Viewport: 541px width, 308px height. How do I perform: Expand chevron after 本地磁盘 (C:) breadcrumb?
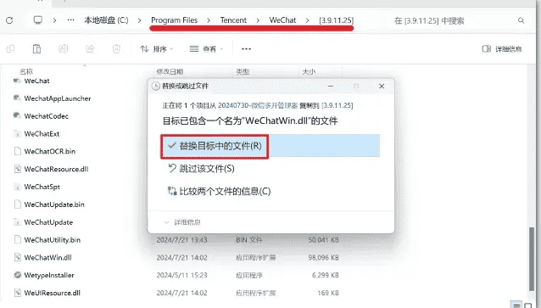[x=139, y=20]
